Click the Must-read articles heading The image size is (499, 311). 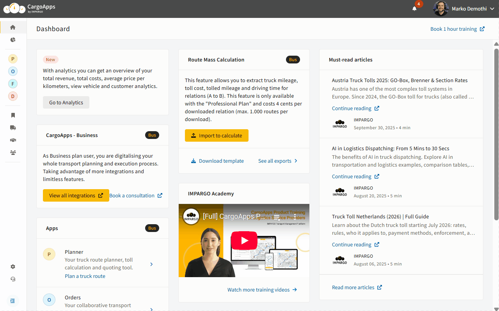pos(351,60)
